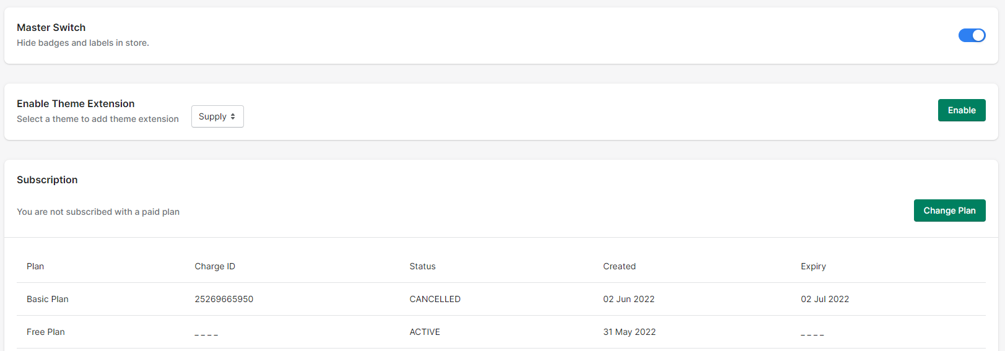Toggle the Master Switch off
The height and width of the screenshot is (351, 1005).
pos(972,35)
